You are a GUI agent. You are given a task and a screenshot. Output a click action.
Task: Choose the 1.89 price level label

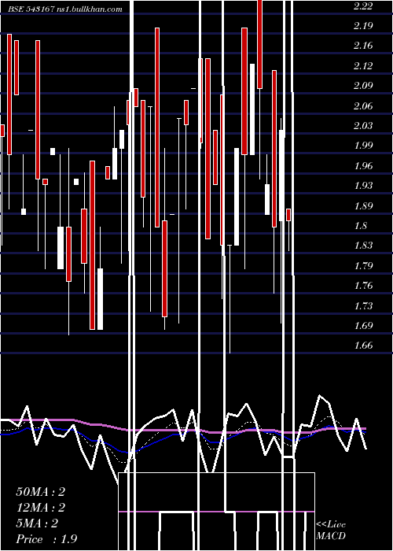click(x=363, y=205)
